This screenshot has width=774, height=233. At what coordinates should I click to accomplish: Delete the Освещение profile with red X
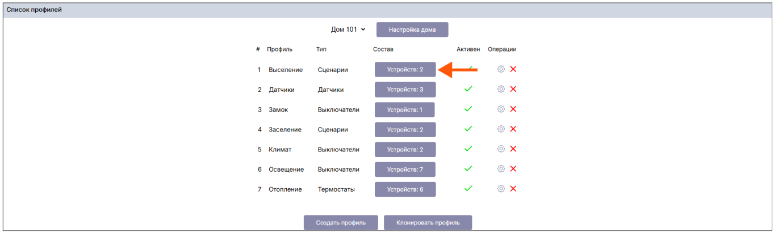click(x=513, y=168)
